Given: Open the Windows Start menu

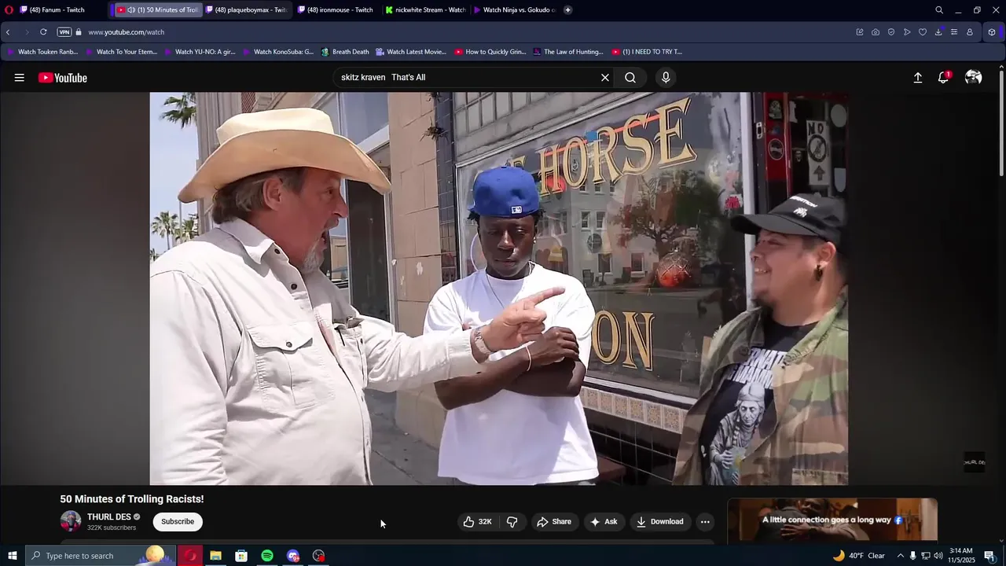Looking at the screenshot, I should tap(12, 556).
